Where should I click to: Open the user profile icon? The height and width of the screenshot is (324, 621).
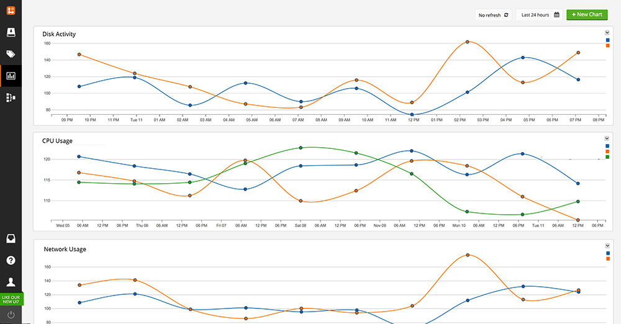click(x=11, y=282)
